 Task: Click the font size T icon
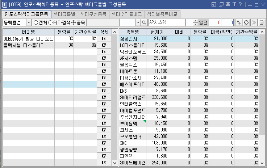pyautogui.click(x=234, y=4)
